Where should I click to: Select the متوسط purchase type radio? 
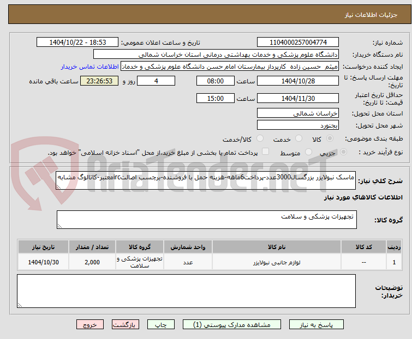pyautogui.click(x=308, y=152)
